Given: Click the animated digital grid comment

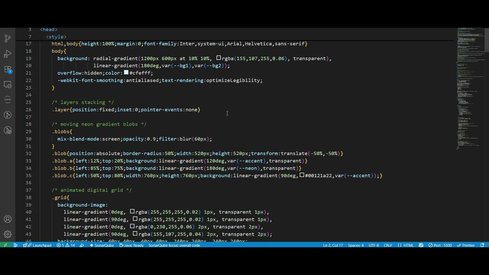Looking at the screenshot, I should pyautogui.click(x=92, y=190).
